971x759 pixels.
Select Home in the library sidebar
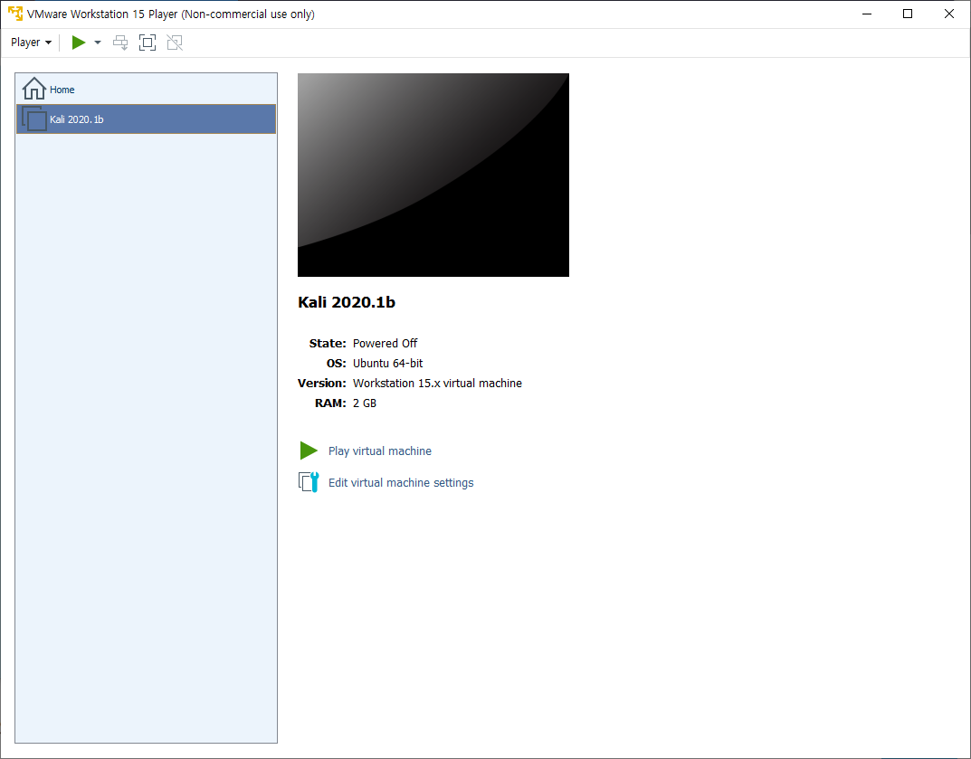pyautogui.click(x=146, y=90)
